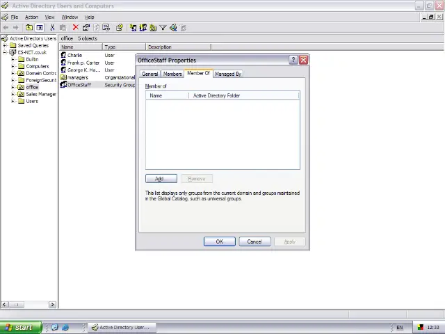Click the Create new group icon

point(143,28)
